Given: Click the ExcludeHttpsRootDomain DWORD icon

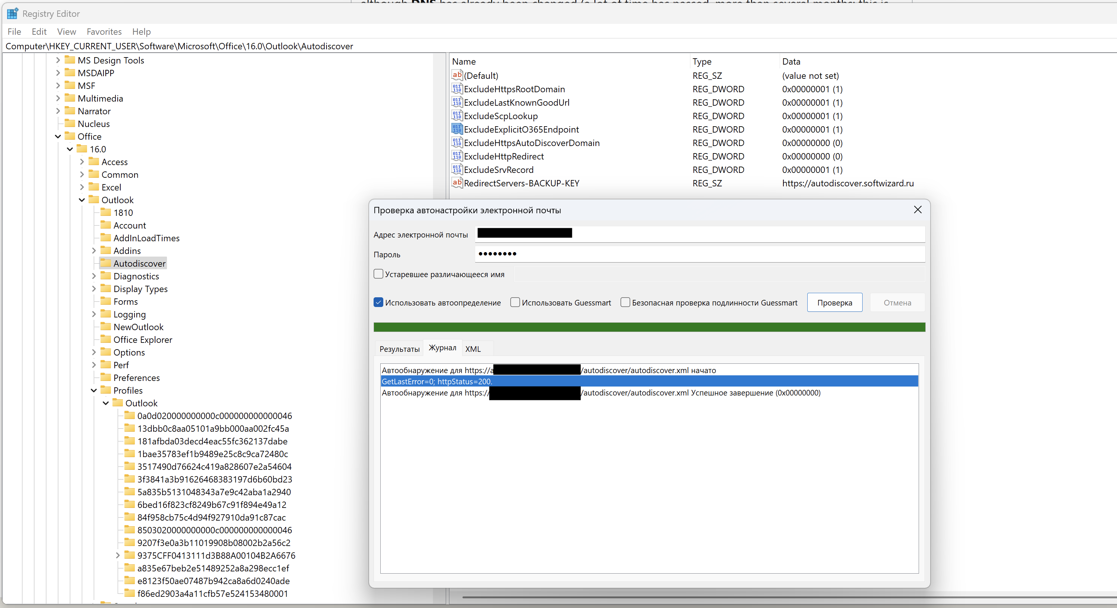Looking at the screenshot, I should point(457,89).
